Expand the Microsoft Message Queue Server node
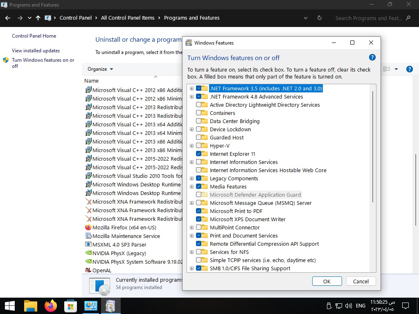This screenshot has width=419, height=314. [191, 203]
